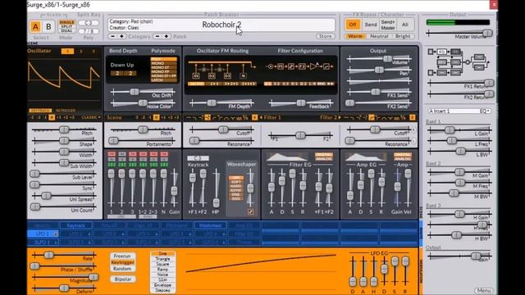Choose Triangle LFO shape

[x=162, y=259]
